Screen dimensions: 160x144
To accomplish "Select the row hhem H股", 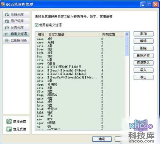I will 80,102.
